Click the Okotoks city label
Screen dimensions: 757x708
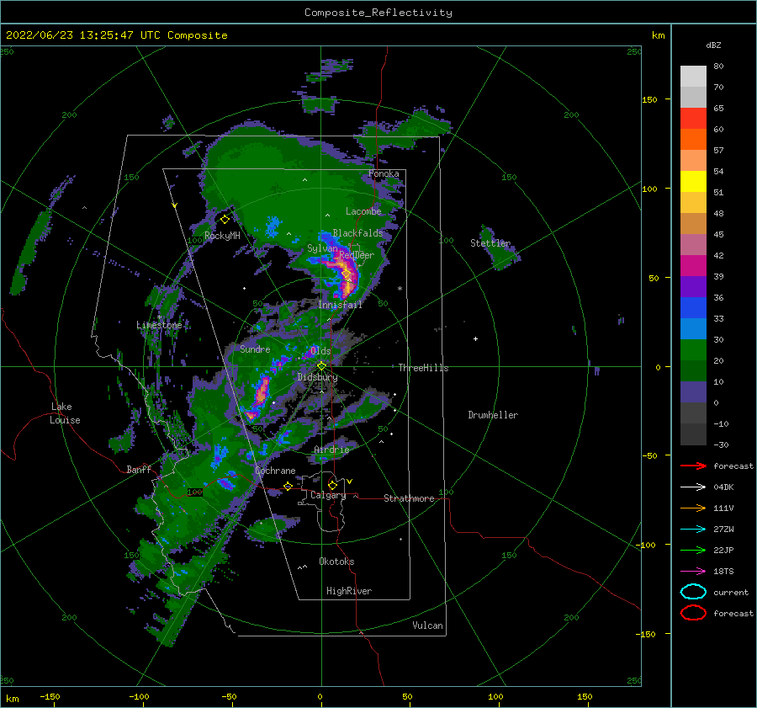tap(336, 562)
